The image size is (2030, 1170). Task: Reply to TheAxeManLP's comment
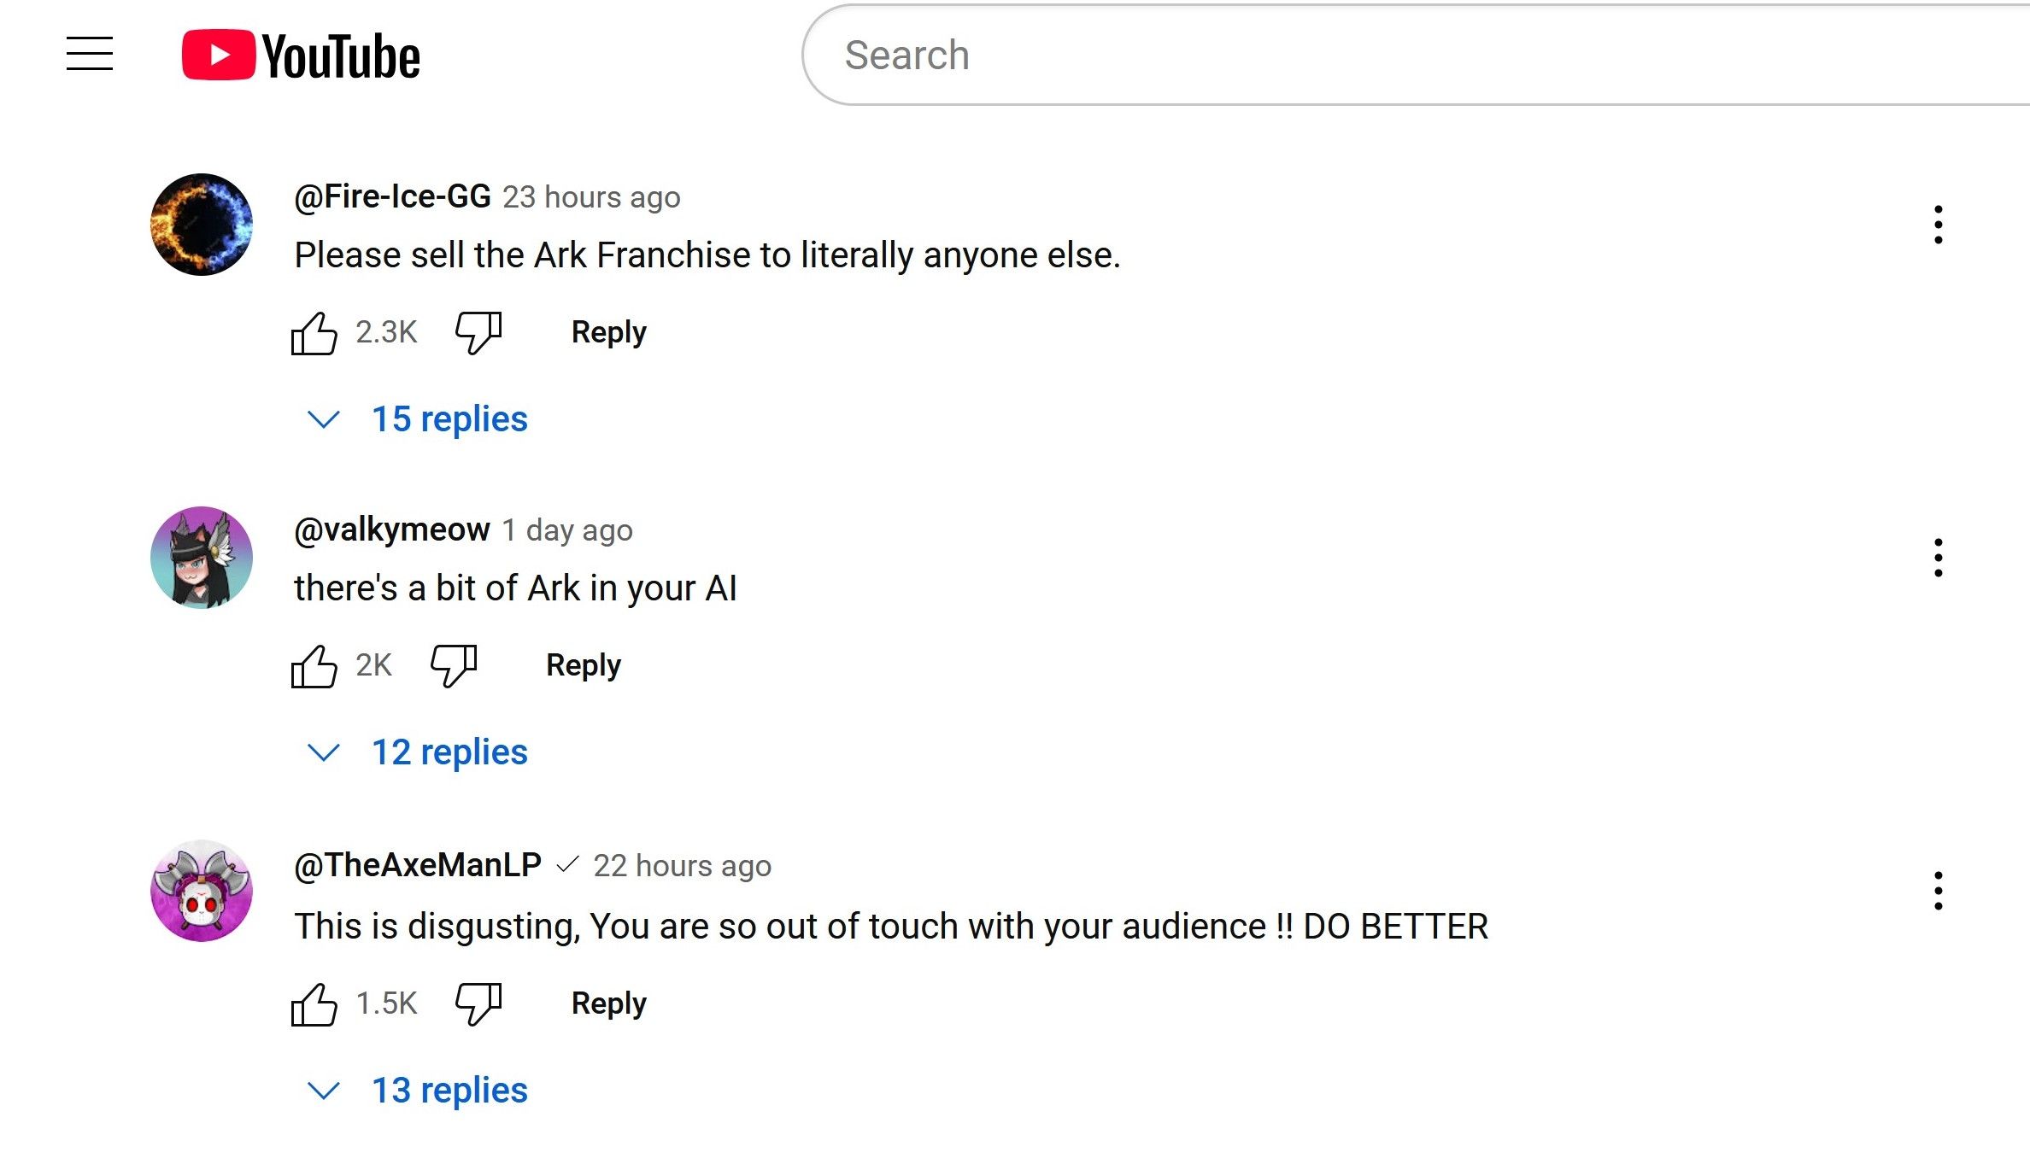608,1003
